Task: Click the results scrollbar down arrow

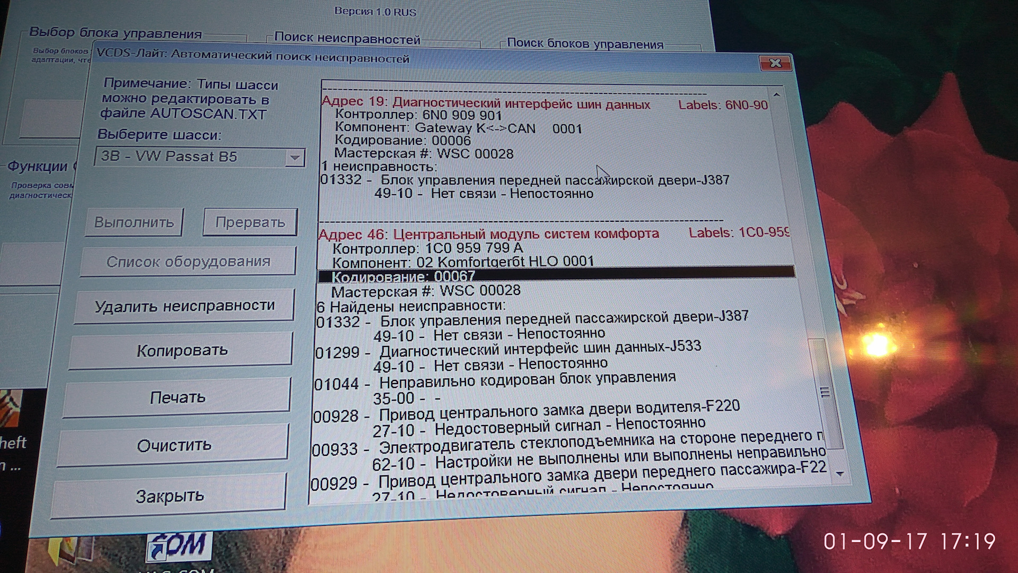Action: (x=839, y=473)
